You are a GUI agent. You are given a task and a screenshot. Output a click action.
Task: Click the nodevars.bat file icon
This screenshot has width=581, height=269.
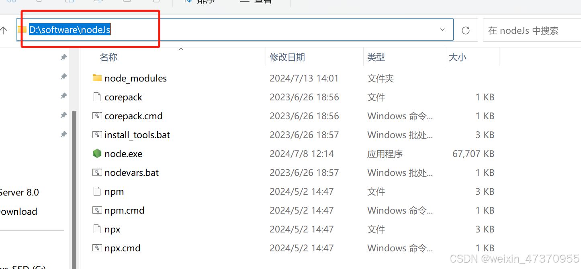tap(97, 173)
